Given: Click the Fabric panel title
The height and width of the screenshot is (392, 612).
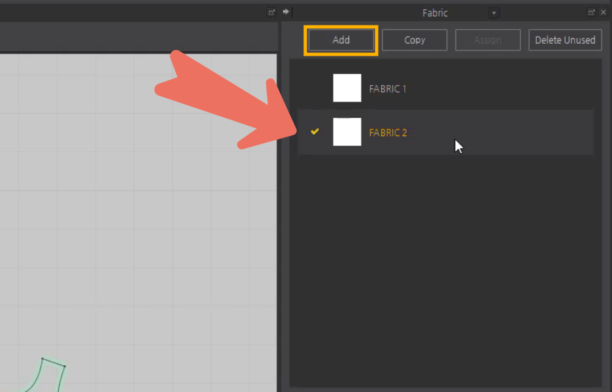Looking at the screenshot, I should point(435,13).
